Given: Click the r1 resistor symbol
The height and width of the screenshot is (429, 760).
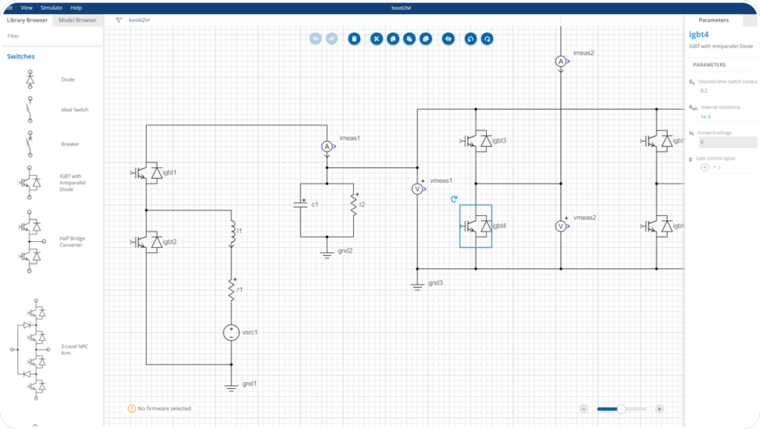Looking at the screenshot, I should (x=232, y=289).
